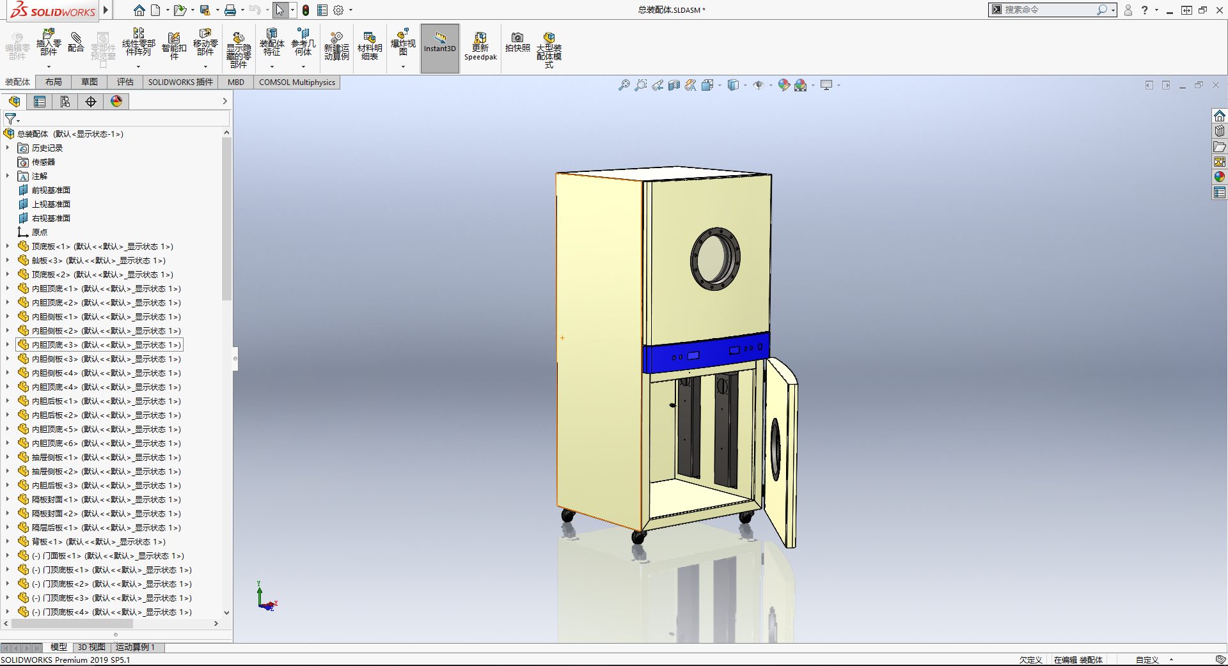Click Show Hidden Components (显示隐藏的零部件)
This screenshot has width=1228, height=666.
pyautogui.click(x=239, y=50)
